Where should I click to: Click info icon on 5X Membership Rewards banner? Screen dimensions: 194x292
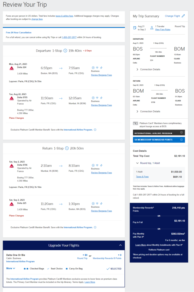pos(181,140)
